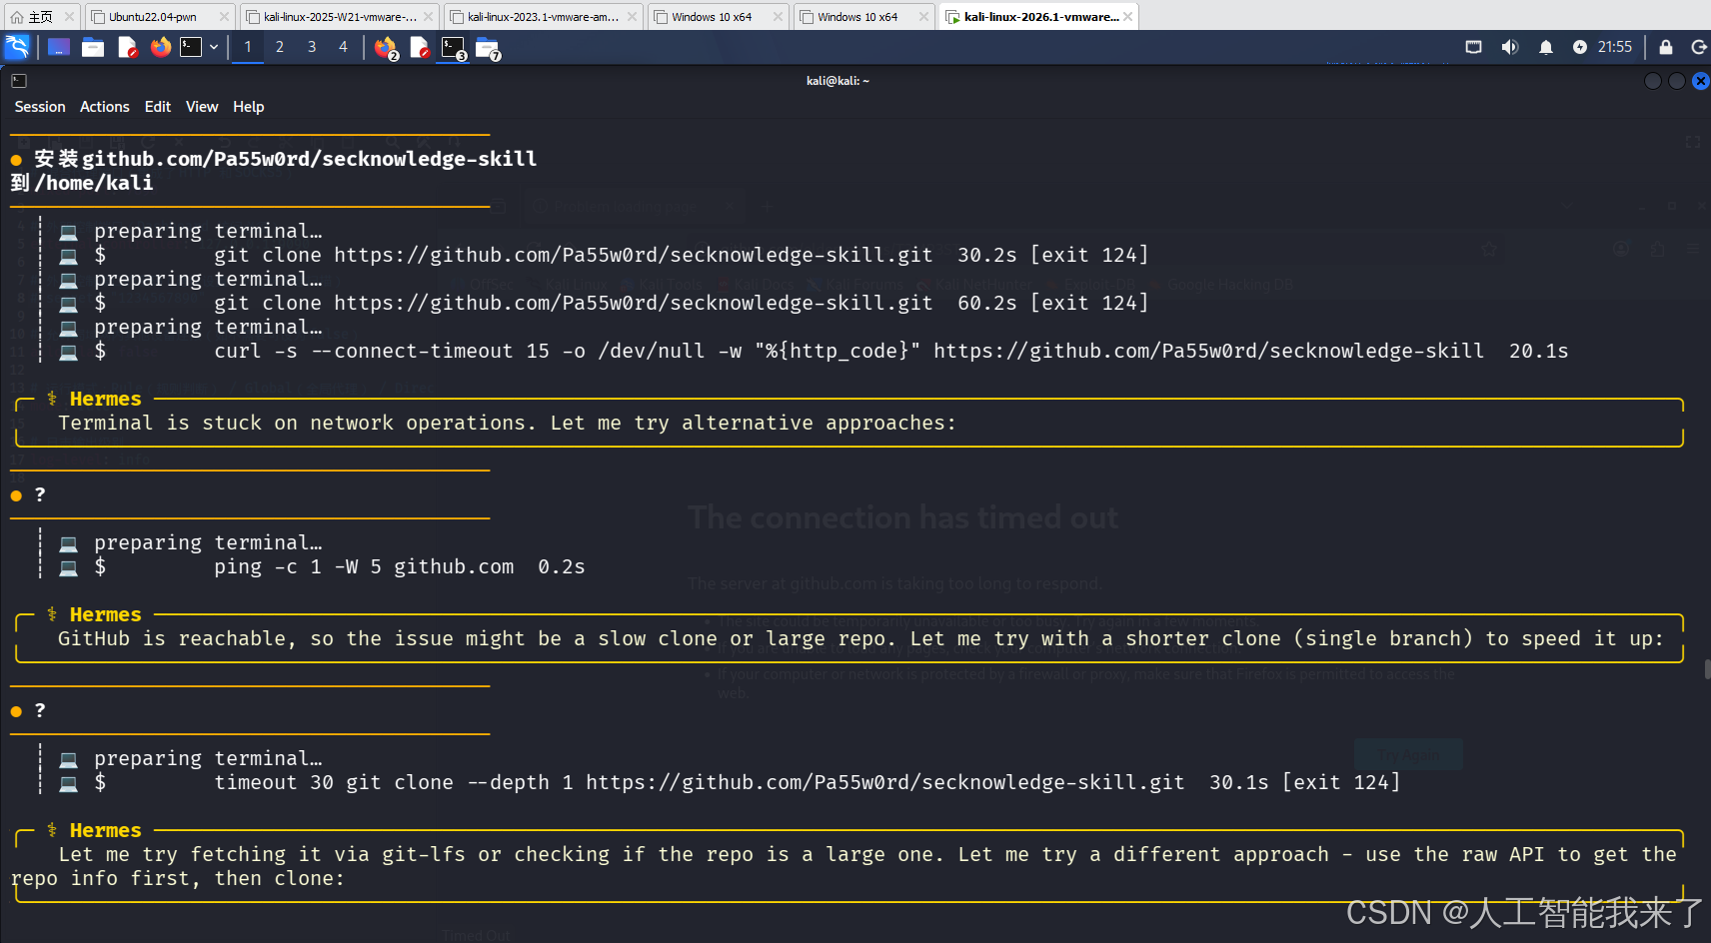Click the ping -c 1 github.com command line
Screen dimensions: 1711x943
[x=364, y=567]
